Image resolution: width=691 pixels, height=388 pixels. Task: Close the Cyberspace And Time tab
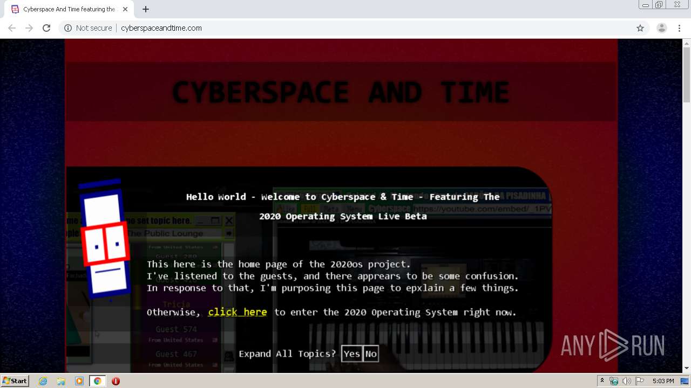pos(125,9)
